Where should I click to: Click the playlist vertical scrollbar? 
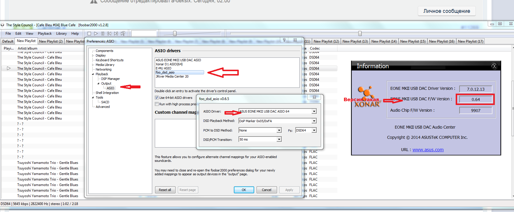point(513,108)
